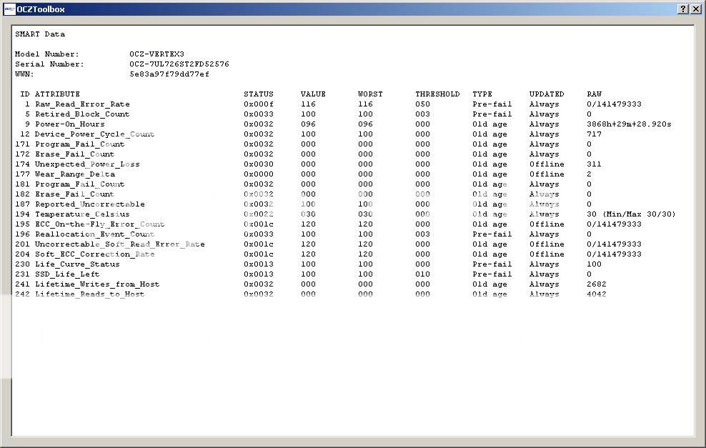Viewport: 706px width, 448px height.
Task: Click the Soft_ECC_Correction_Rate attribute
Action: coord(94,254)
